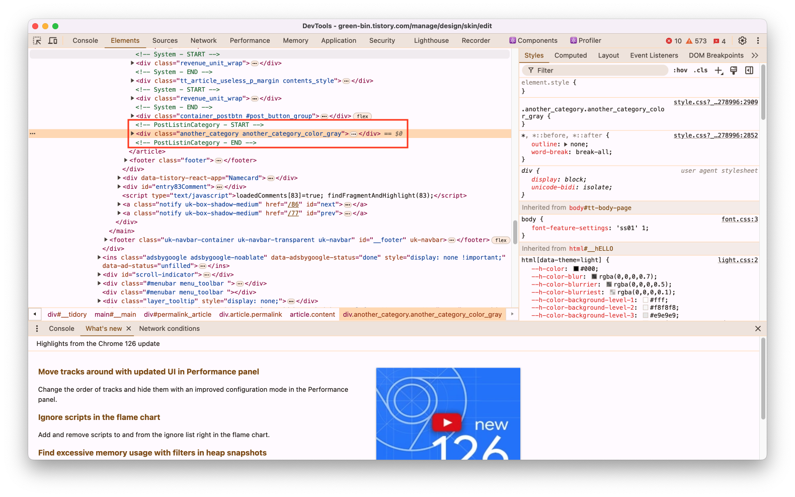Toggle the .cls classes panel

(x=701, y=70)
